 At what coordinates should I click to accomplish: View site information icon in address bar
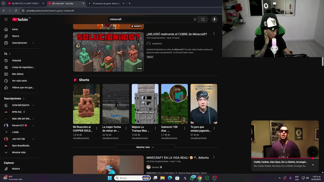tap(23, 11)
